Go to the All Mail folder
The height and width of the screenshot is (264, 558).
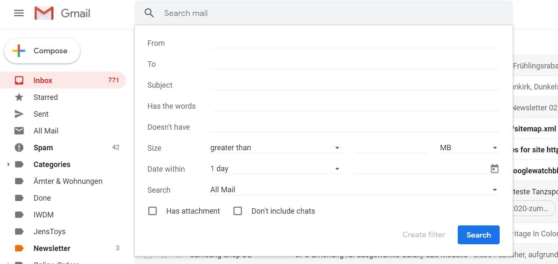46,131
